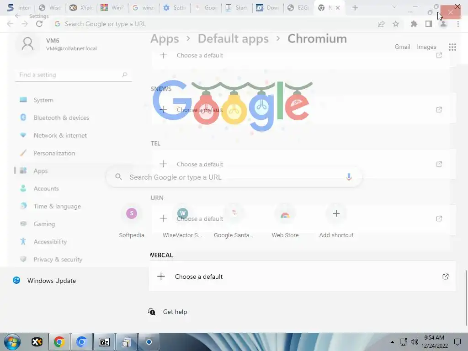Viewport: 468px width, 351px height.
Task: Open XYplorer from the taskbar
Action: click(x=37, y=342)
